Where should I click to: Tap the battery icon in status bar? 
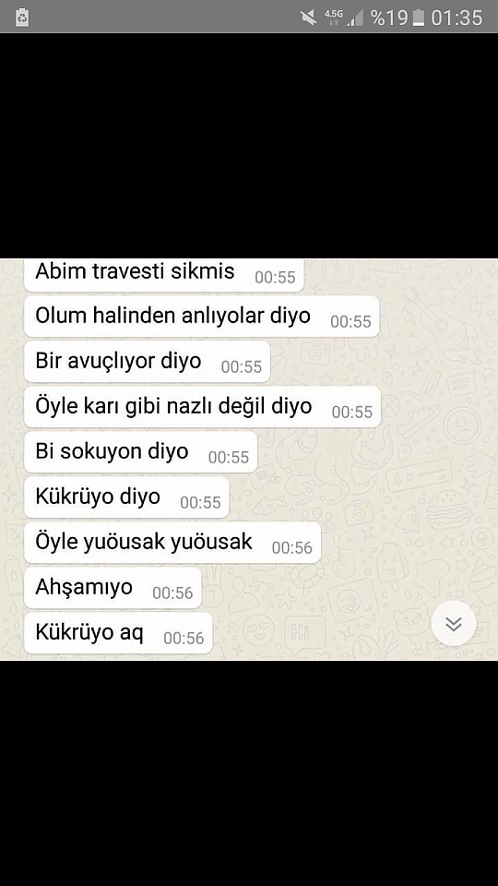point(419,18)
